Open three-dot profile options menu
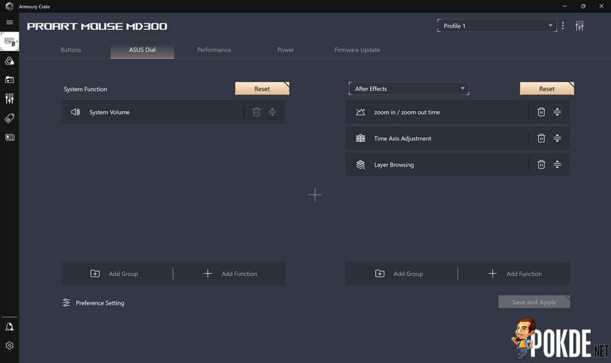This screenshot has height=363, width=611. click(x=563, y=26)
